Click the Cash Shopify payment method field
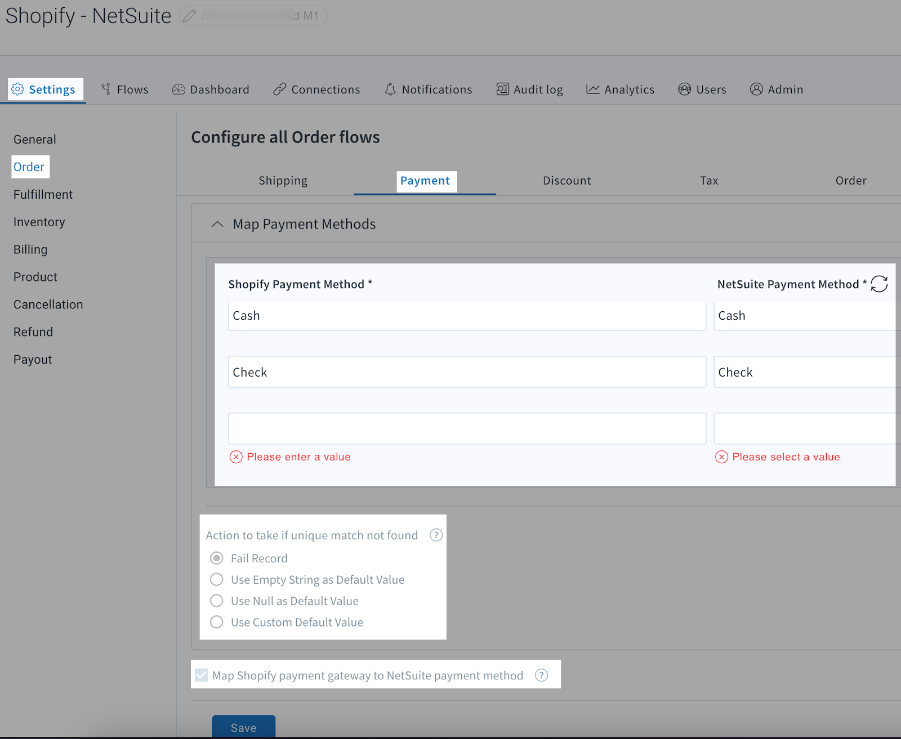The width and height of the screenshot is (901, 739). click(467, 316)
